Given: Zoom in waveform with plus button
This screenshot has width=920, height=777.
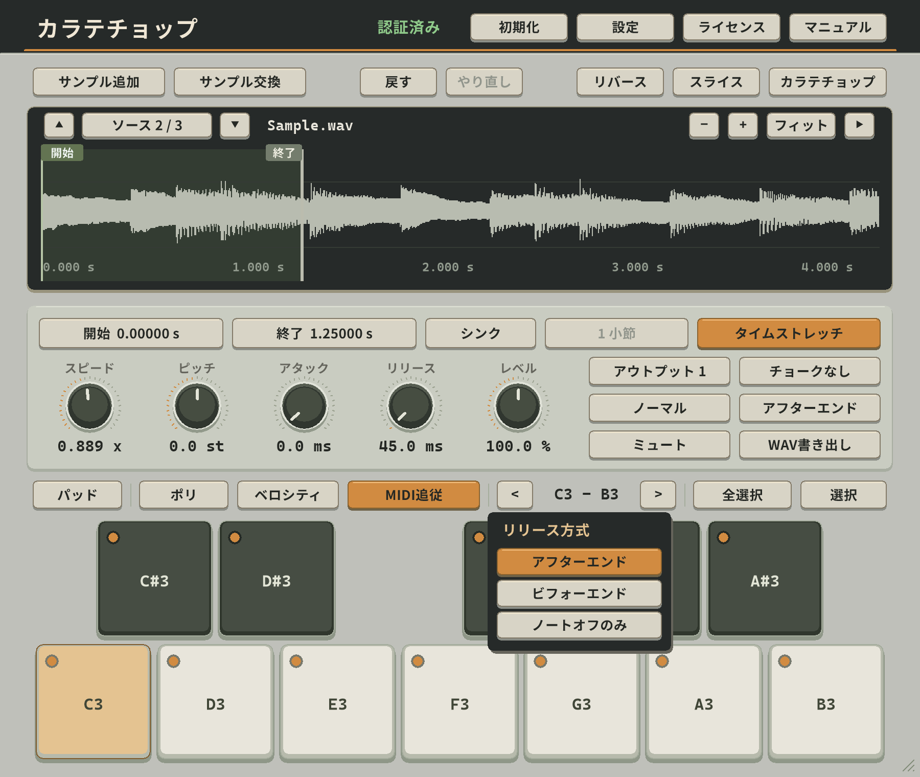Looking at the screenshot, I should click(743, 125).
